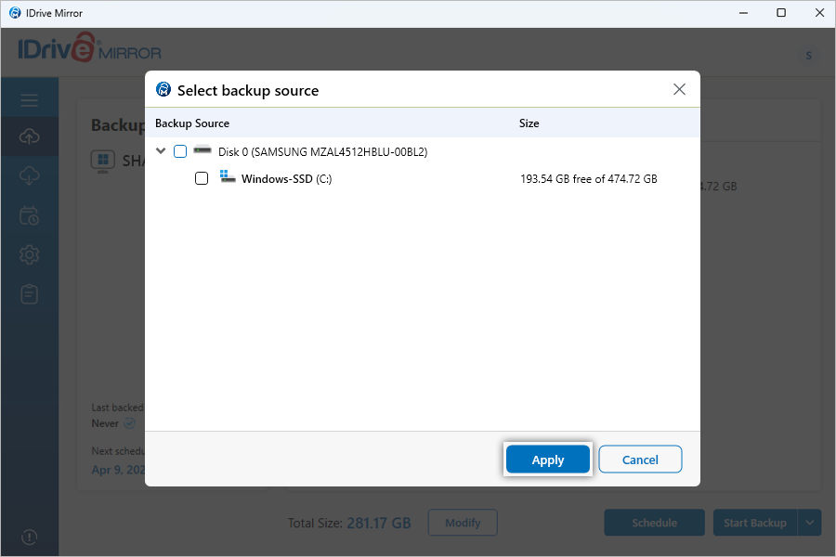Apply the backup source selection

click(x=547, y=460)
